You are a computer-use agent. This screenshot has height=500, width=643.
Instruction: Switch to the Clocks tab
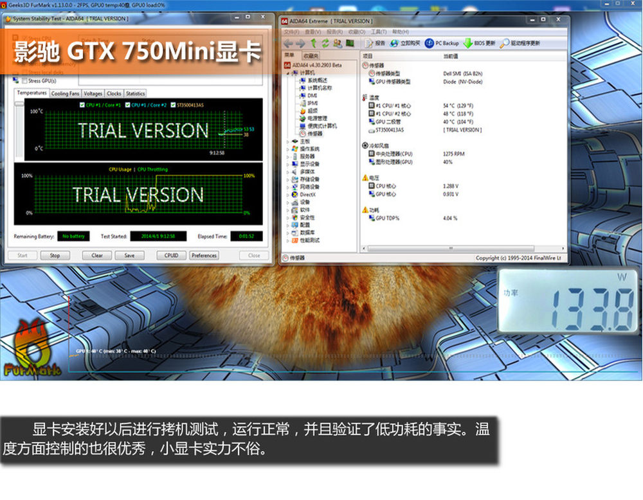point(114,94)
